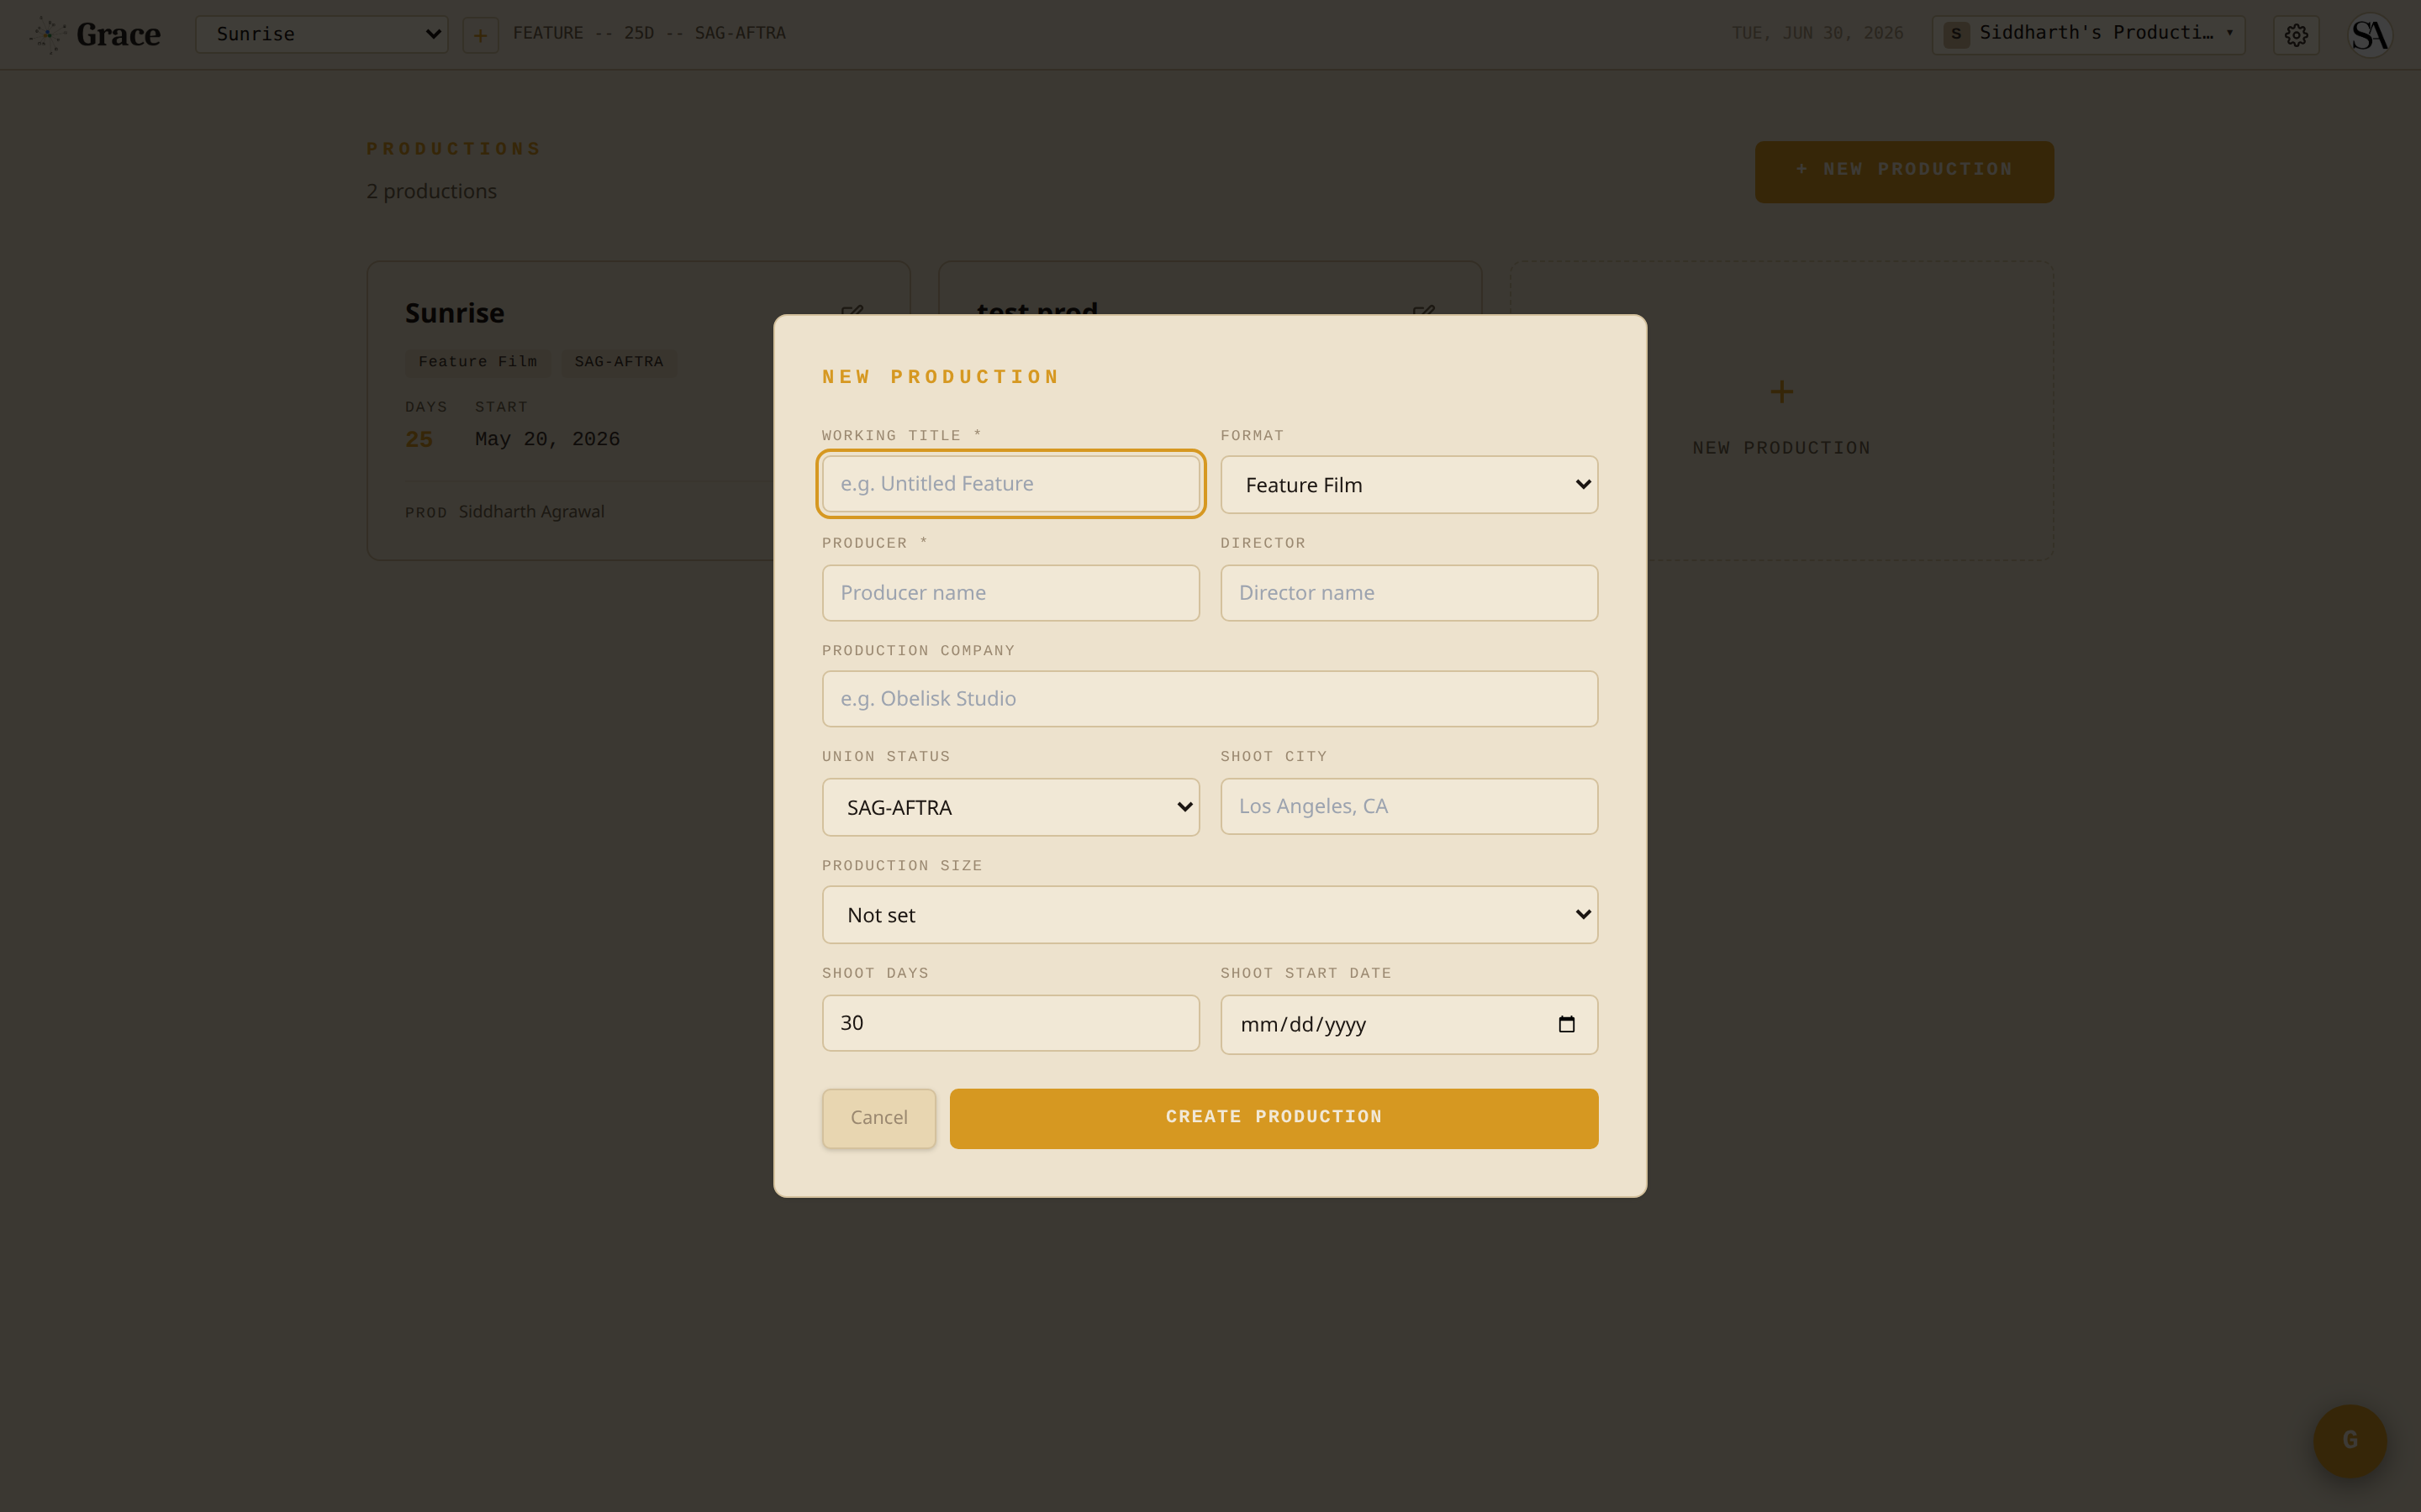Viewport: 2421px width, 1512px height.
Task: Click the plus button beside Sunrise selector
Action: (x=480, y=35)
